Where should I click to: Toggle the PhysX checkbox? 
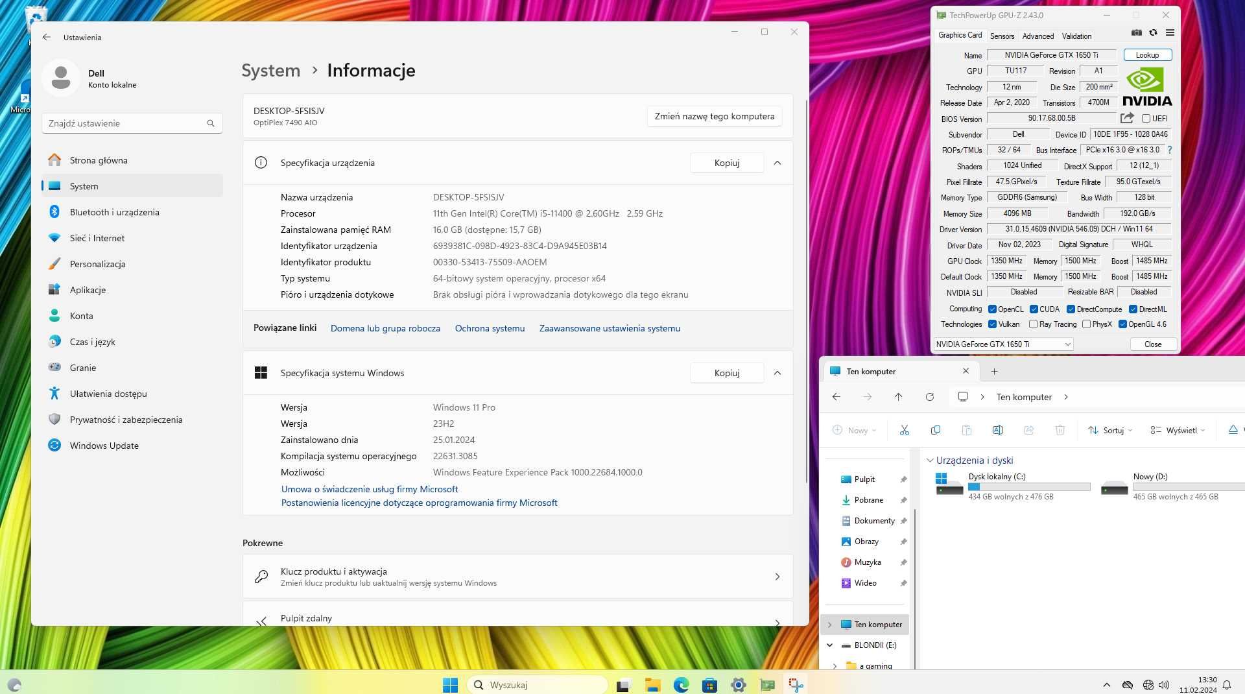click(x=1086, y=324)
